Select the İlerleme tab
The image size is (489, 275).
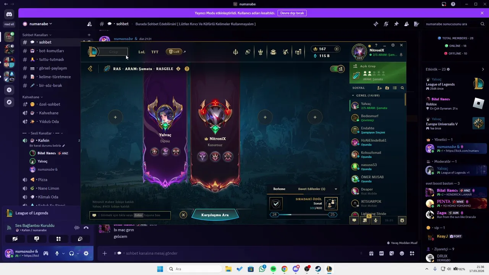point(279,189)
